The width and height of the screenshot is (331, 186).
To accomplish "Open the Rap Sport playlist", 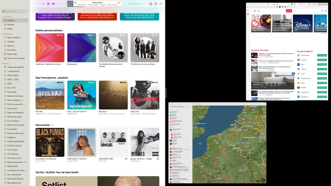I will (113, 95).
